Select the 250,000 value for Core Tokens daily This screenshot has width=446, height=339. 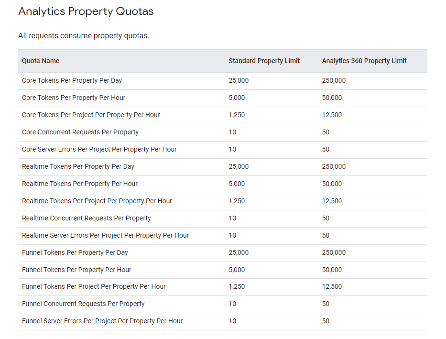[333, 80]
